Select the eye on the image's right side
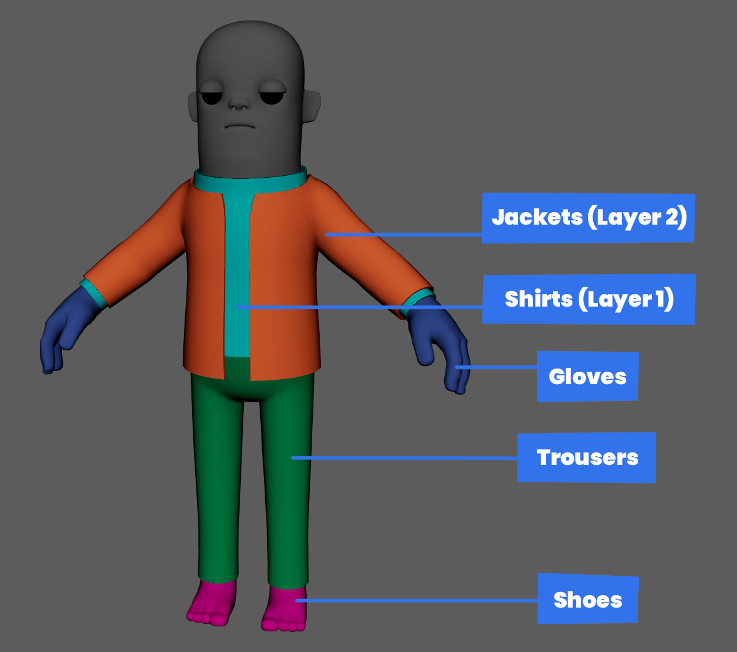Image resolution: width=737 pixels, height=652 pixels. click(272, 96)
